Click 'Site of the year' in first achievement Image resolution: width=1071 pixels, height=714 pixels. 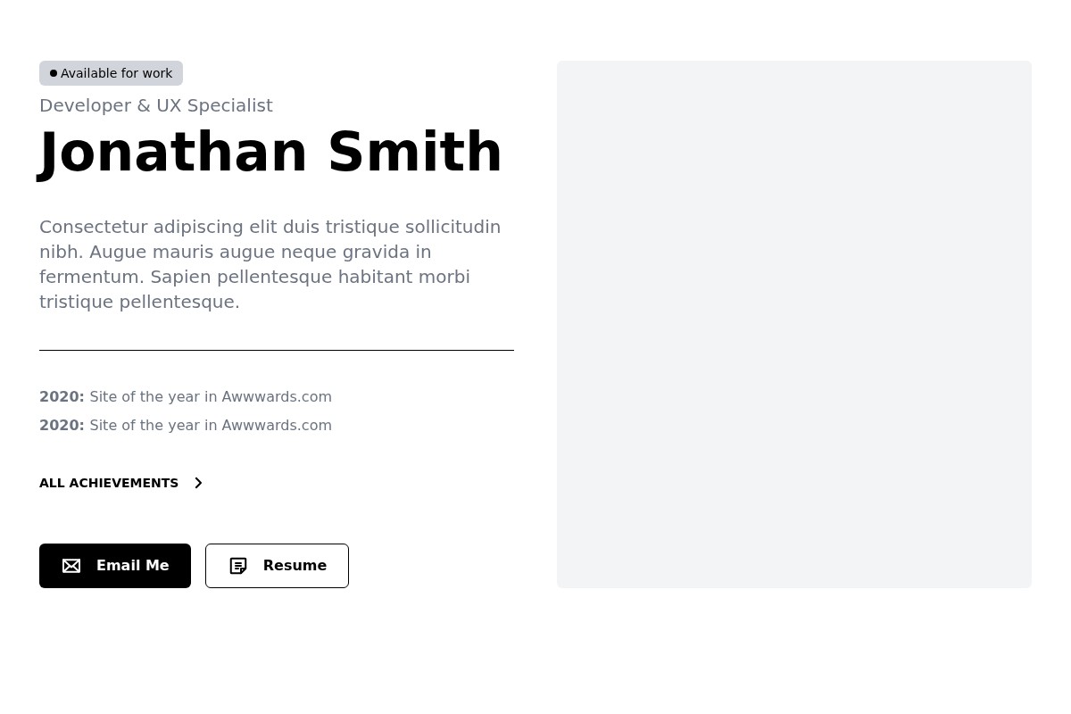point(145,396)
